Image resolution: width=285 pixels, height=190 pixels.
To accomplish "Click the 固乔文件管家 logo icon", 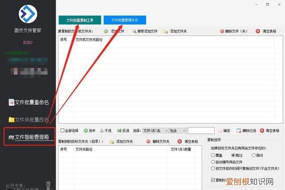I will 28,14.
